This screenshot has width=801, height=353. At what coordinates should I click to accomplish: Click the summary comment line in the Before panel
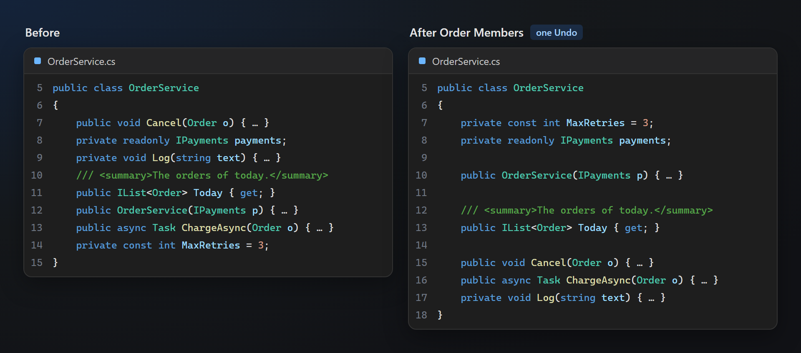point(202,176)
